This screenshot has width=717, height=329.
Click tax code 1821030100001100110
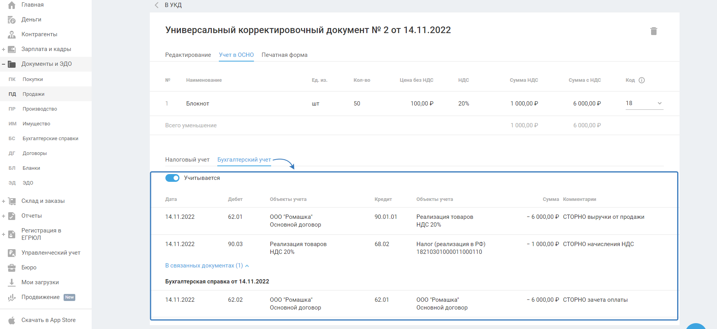click(x=449, y=252)
